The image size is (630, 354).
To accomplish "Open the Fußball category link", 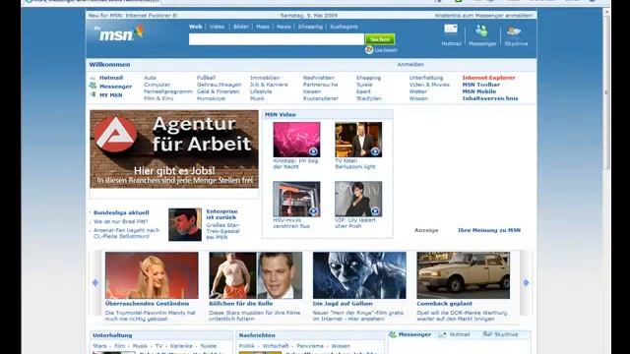I will click(206, 78).
